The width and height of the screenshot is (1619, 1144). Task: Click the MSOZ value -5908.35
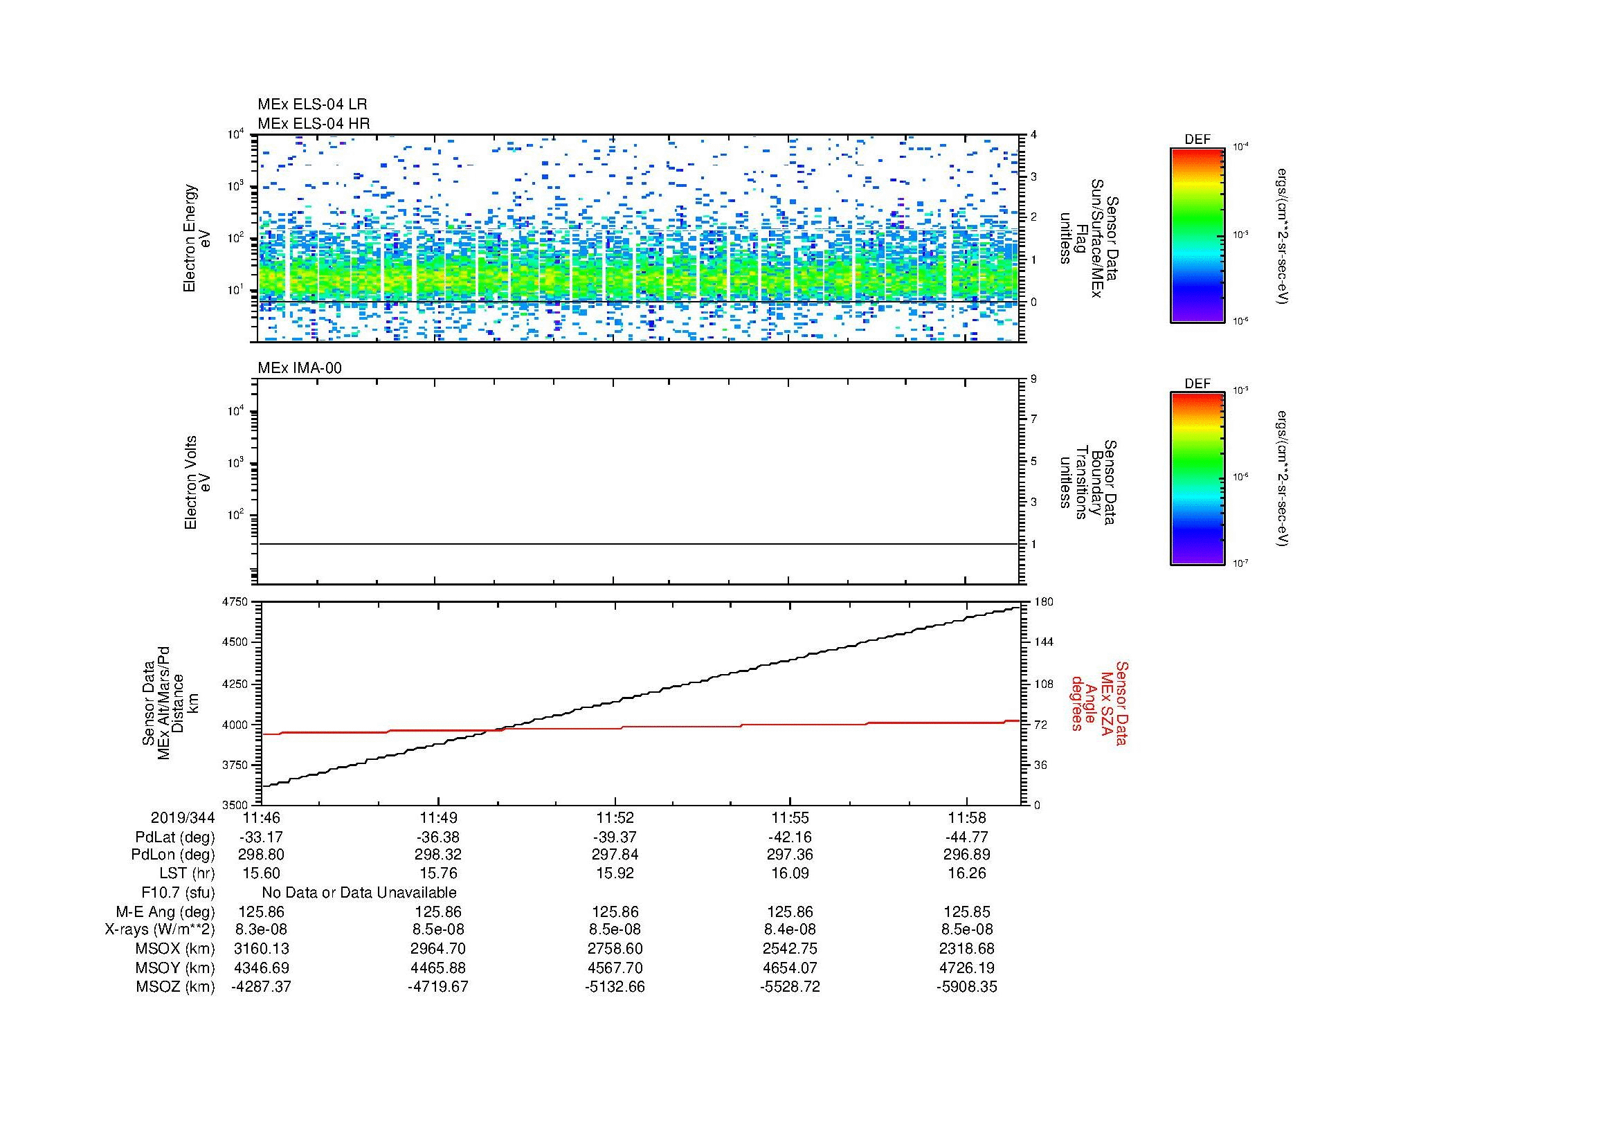click(967, 987)
